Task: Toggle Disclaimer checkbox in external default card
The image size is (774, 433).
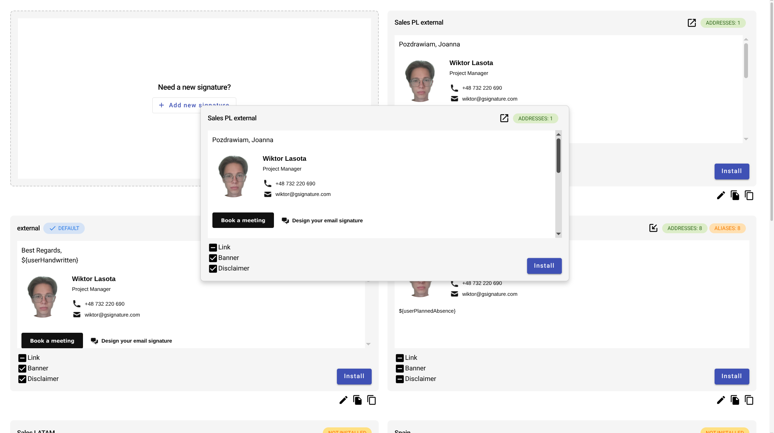Action: point(22,379)
